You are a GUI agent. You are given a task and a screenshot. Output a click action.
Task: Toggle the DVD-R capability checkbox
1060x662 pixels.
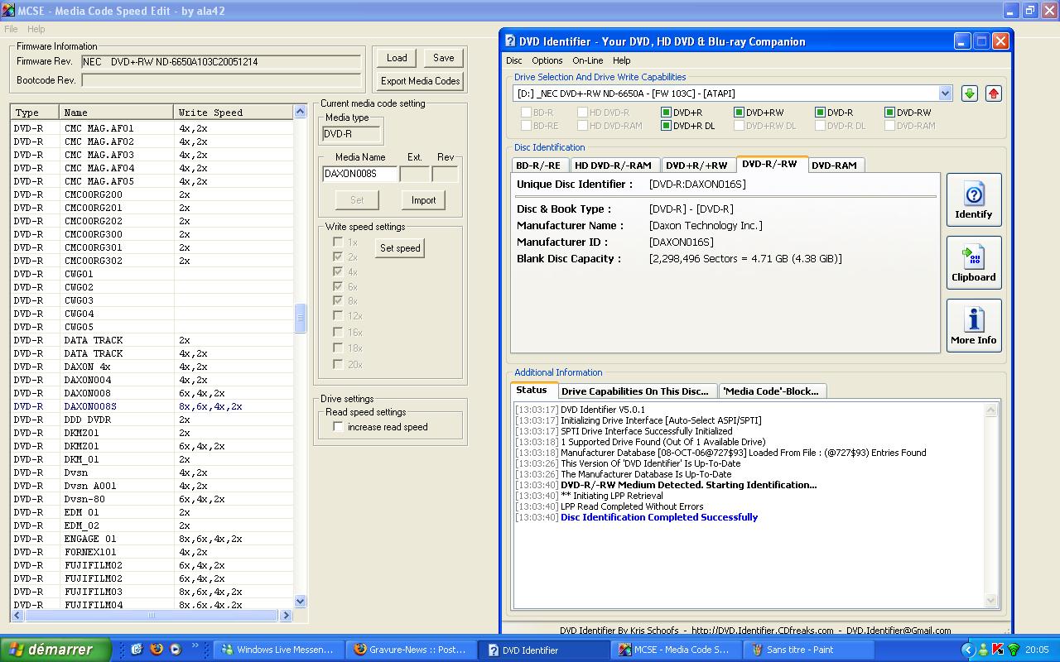820,113
